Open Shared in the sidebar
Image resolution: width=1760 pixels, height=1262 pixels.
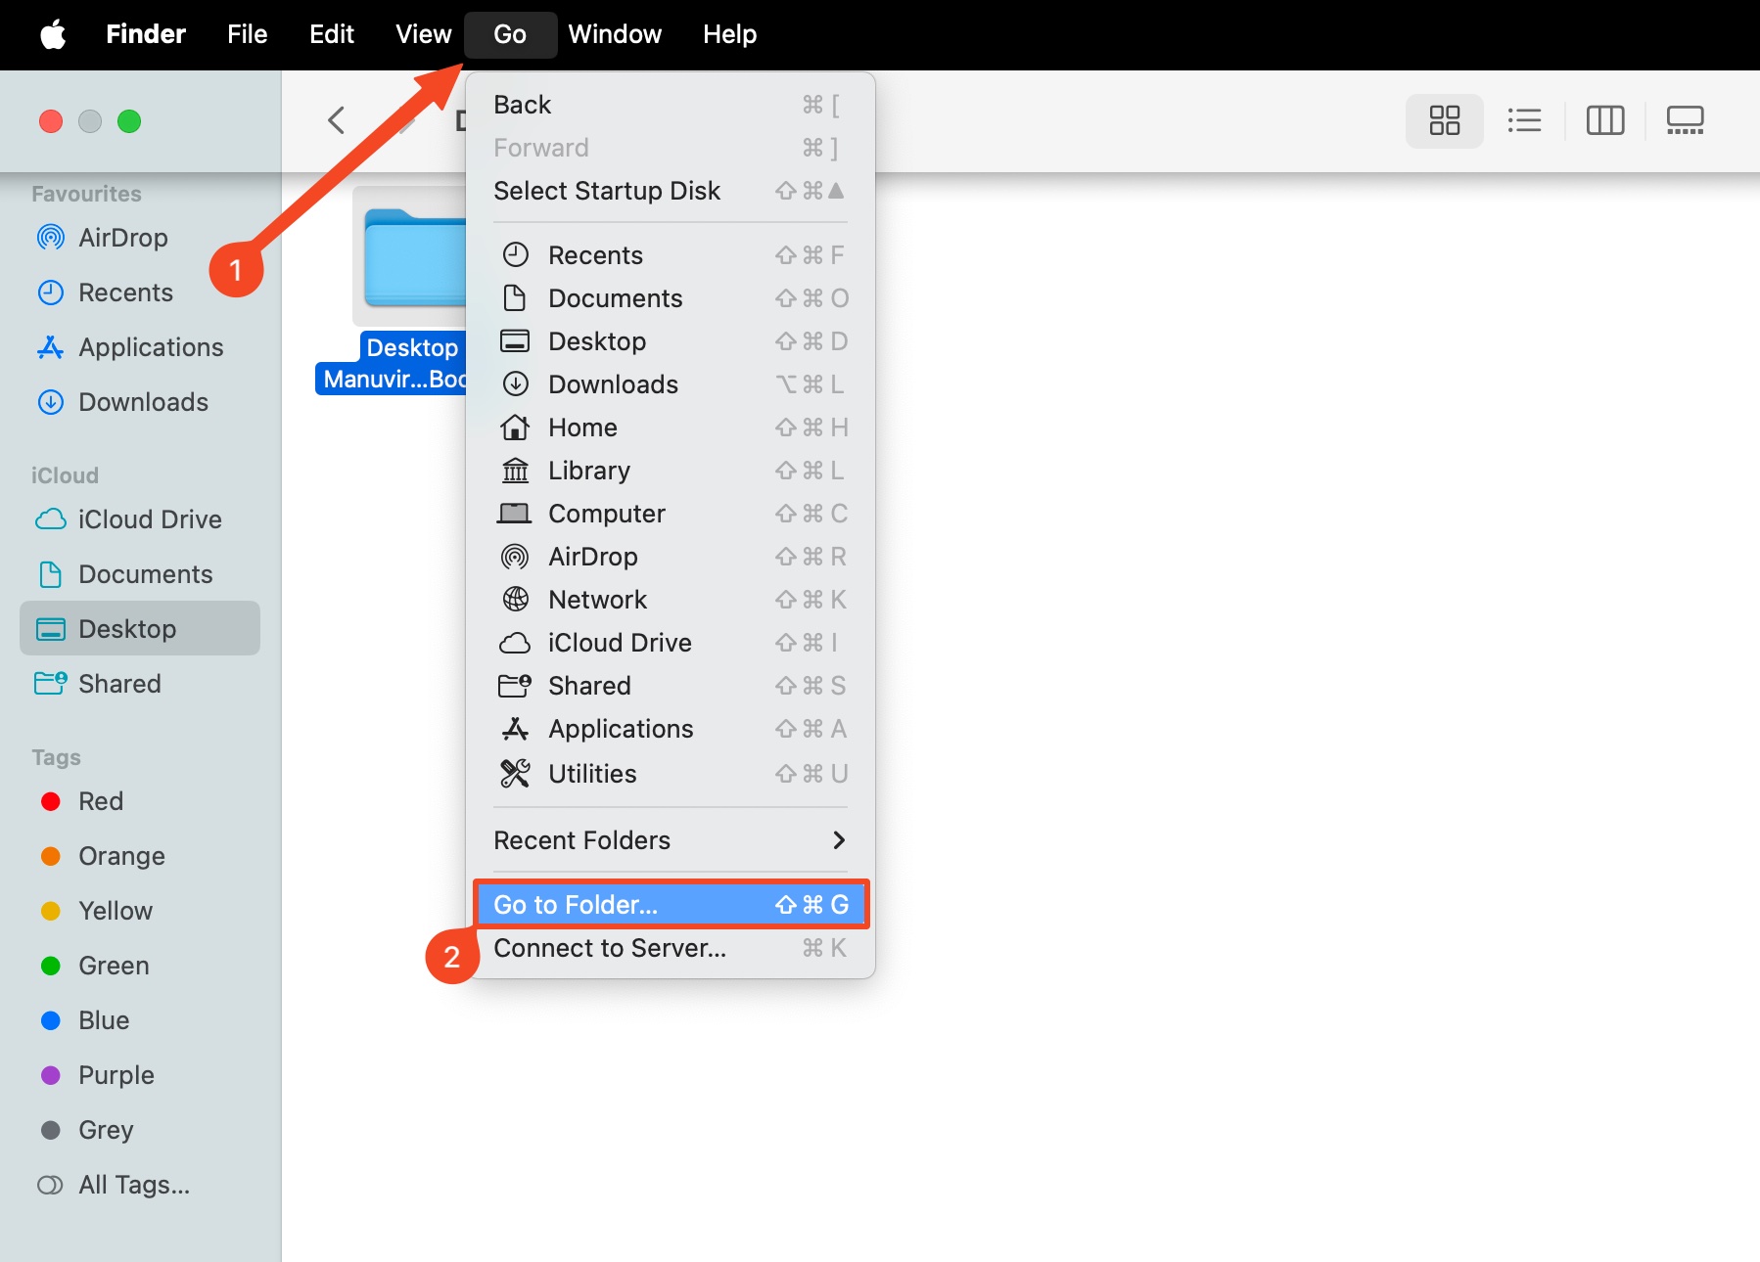tap(140, 684)
